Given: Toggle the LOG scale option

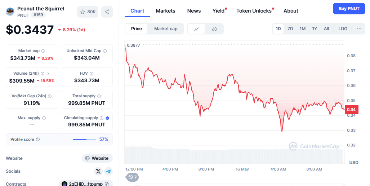Looking at the screenshot, I should point(343,29).
